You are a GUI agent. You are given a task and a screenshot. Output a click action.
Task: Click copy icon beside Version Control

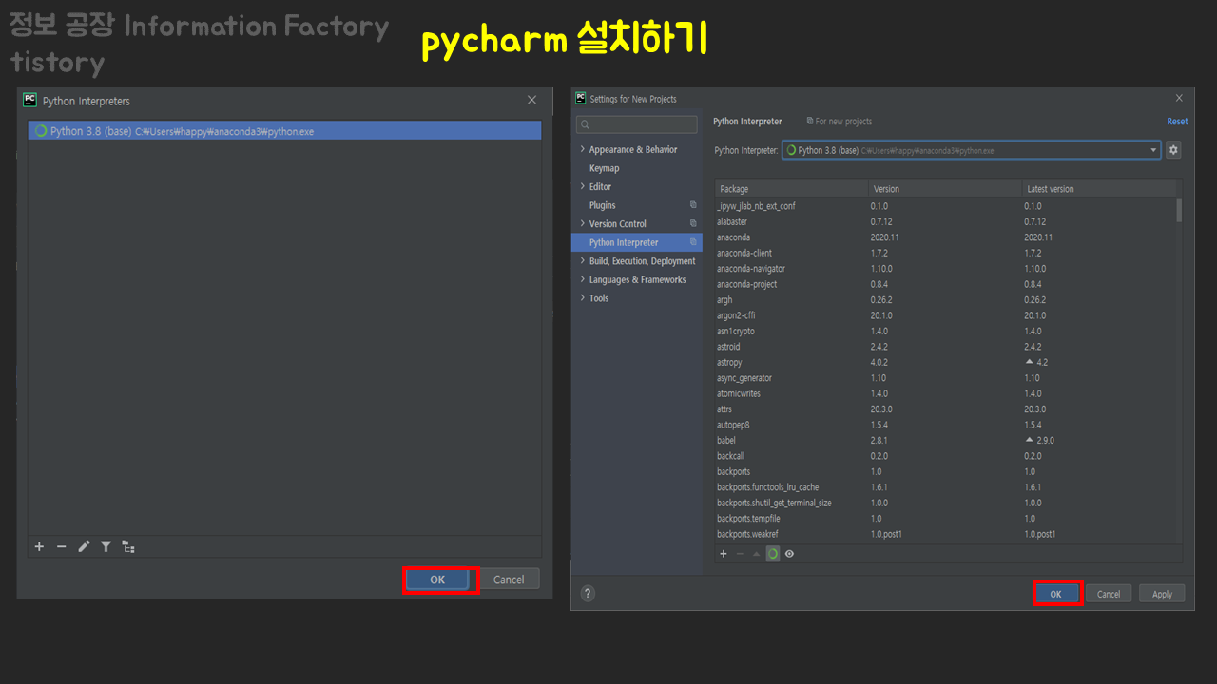pyautogui.click(x=693, y=223)
